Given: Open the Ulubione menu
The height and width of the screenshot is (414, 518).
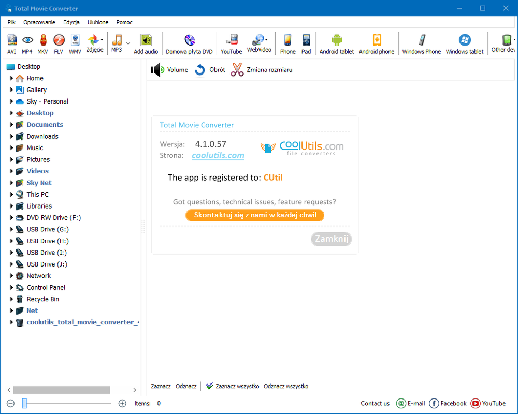Looking at the screenshot, I should [x=98, y=22].
